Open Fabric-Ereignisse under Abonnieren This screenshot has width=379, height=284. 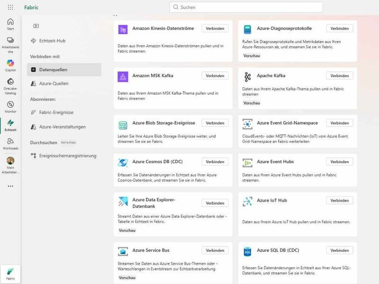coord(56,113)
